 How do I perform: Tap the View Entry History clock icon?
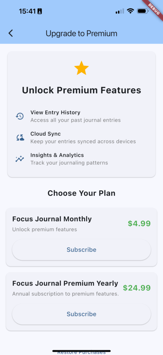(x=20, y=116)
